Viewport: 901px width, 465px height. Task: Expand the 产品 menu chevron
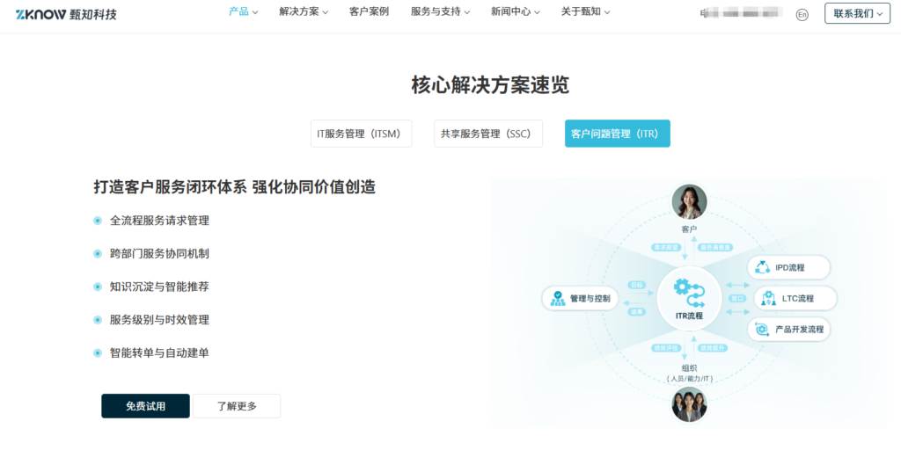255,12
